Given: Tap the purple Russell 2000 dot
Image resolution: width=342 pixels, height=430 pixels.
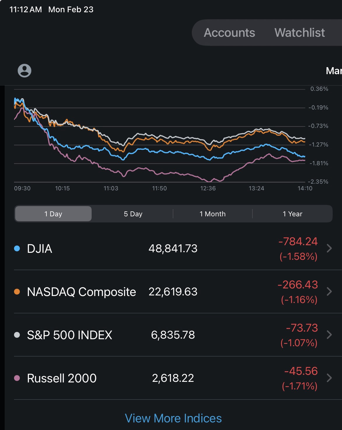Looking at the screenshot, I should click(17, 378).
